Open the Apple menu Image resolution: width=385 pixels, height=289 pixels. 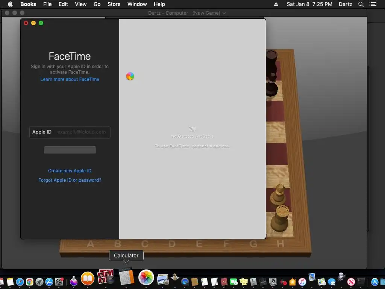pyautogui.click(x=10, y=4)
